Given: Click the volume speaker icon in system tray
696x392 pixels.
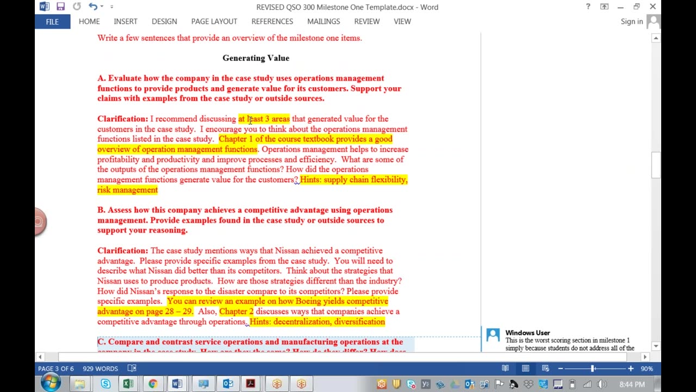Looking at the screenshot, I should (x=601, y=385).
